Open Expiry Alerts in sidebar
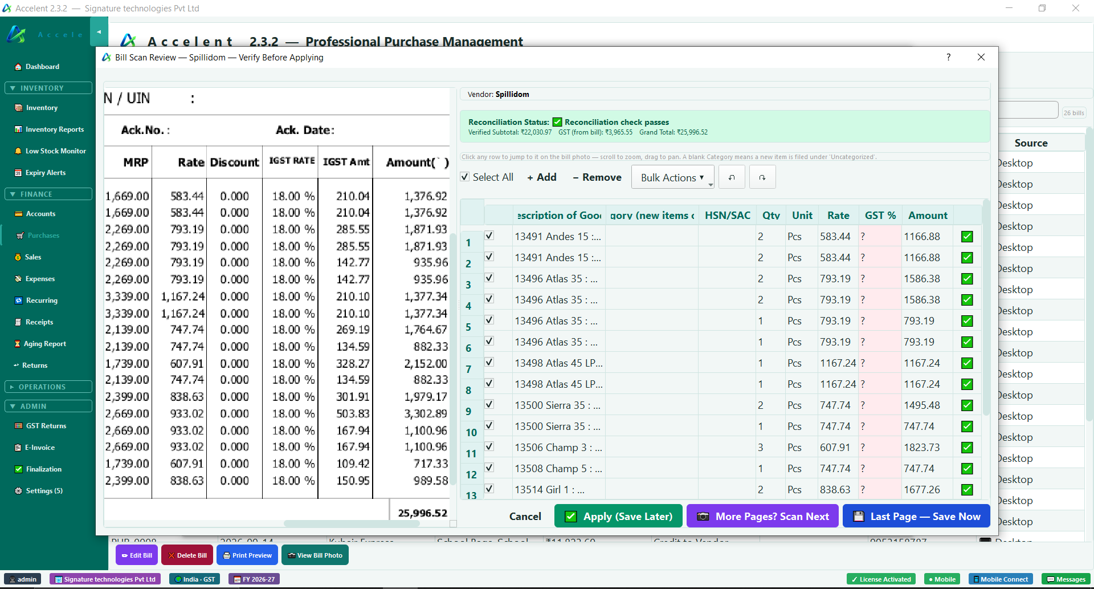The width and height of the screenshot is (1094, 589). (46, 173)
